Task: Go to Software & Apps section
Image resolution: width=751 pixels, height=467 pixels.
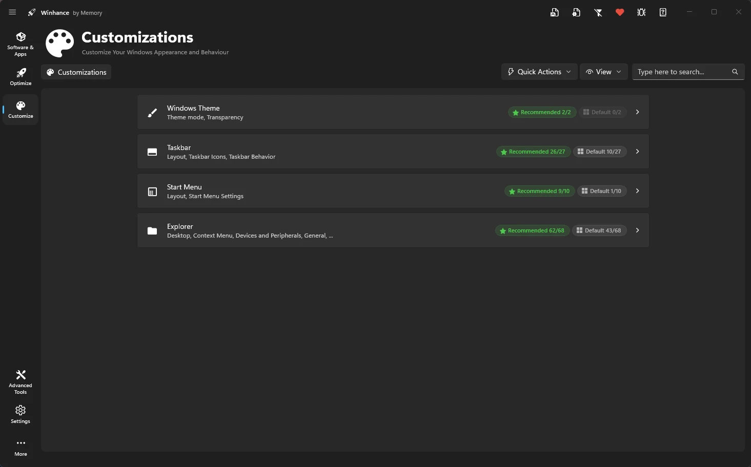Action: click(x=21, y=44)
